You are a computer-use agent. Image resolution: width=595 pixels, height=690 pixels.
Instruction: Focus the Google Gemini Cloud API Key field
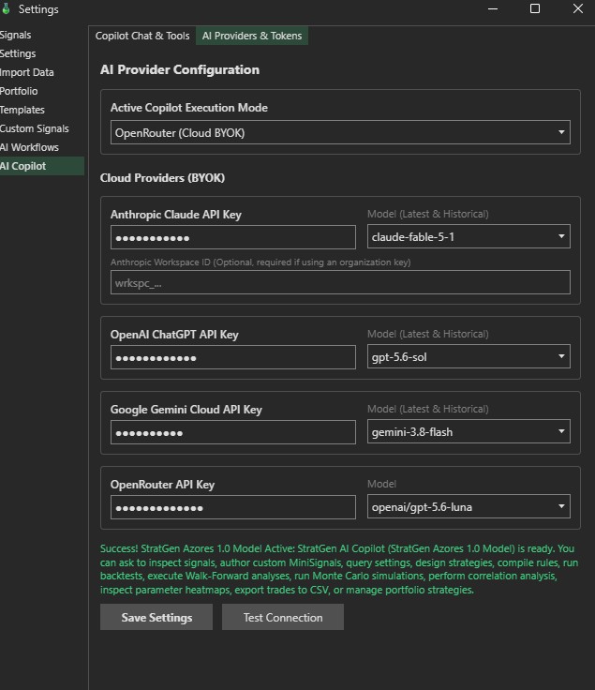tap(233, 432)
